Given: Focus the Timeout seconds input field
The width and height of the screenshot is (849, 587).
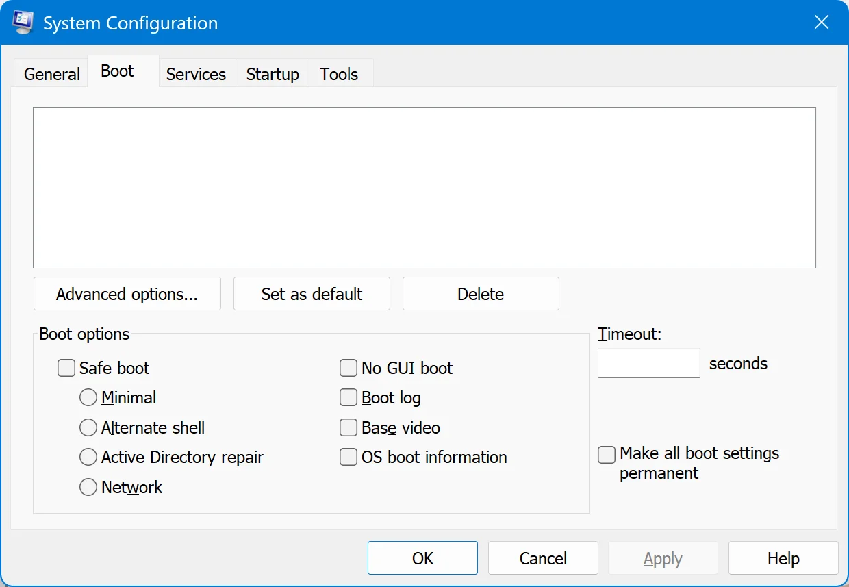Looking at the screenshot, I should coord(649,363).
